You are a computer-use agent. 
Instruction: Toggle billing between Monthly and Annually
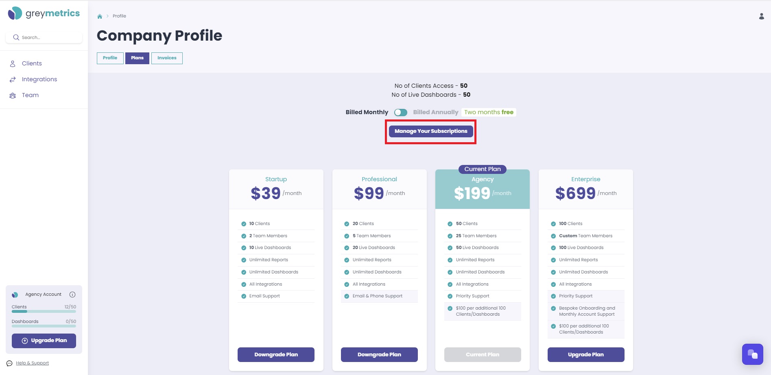point(401,113)
